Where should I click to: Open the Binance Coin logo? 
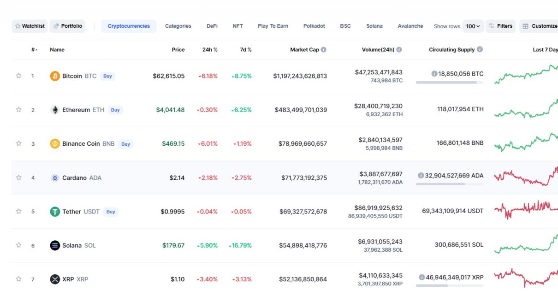point(55,144)
